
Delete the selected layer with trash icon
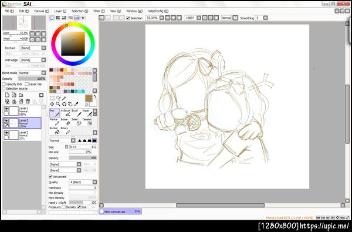point(28,102)
